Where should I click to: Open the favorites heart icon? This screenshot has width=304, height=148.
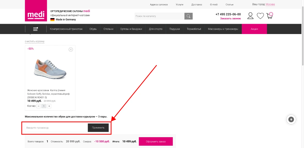pos(260,16)
